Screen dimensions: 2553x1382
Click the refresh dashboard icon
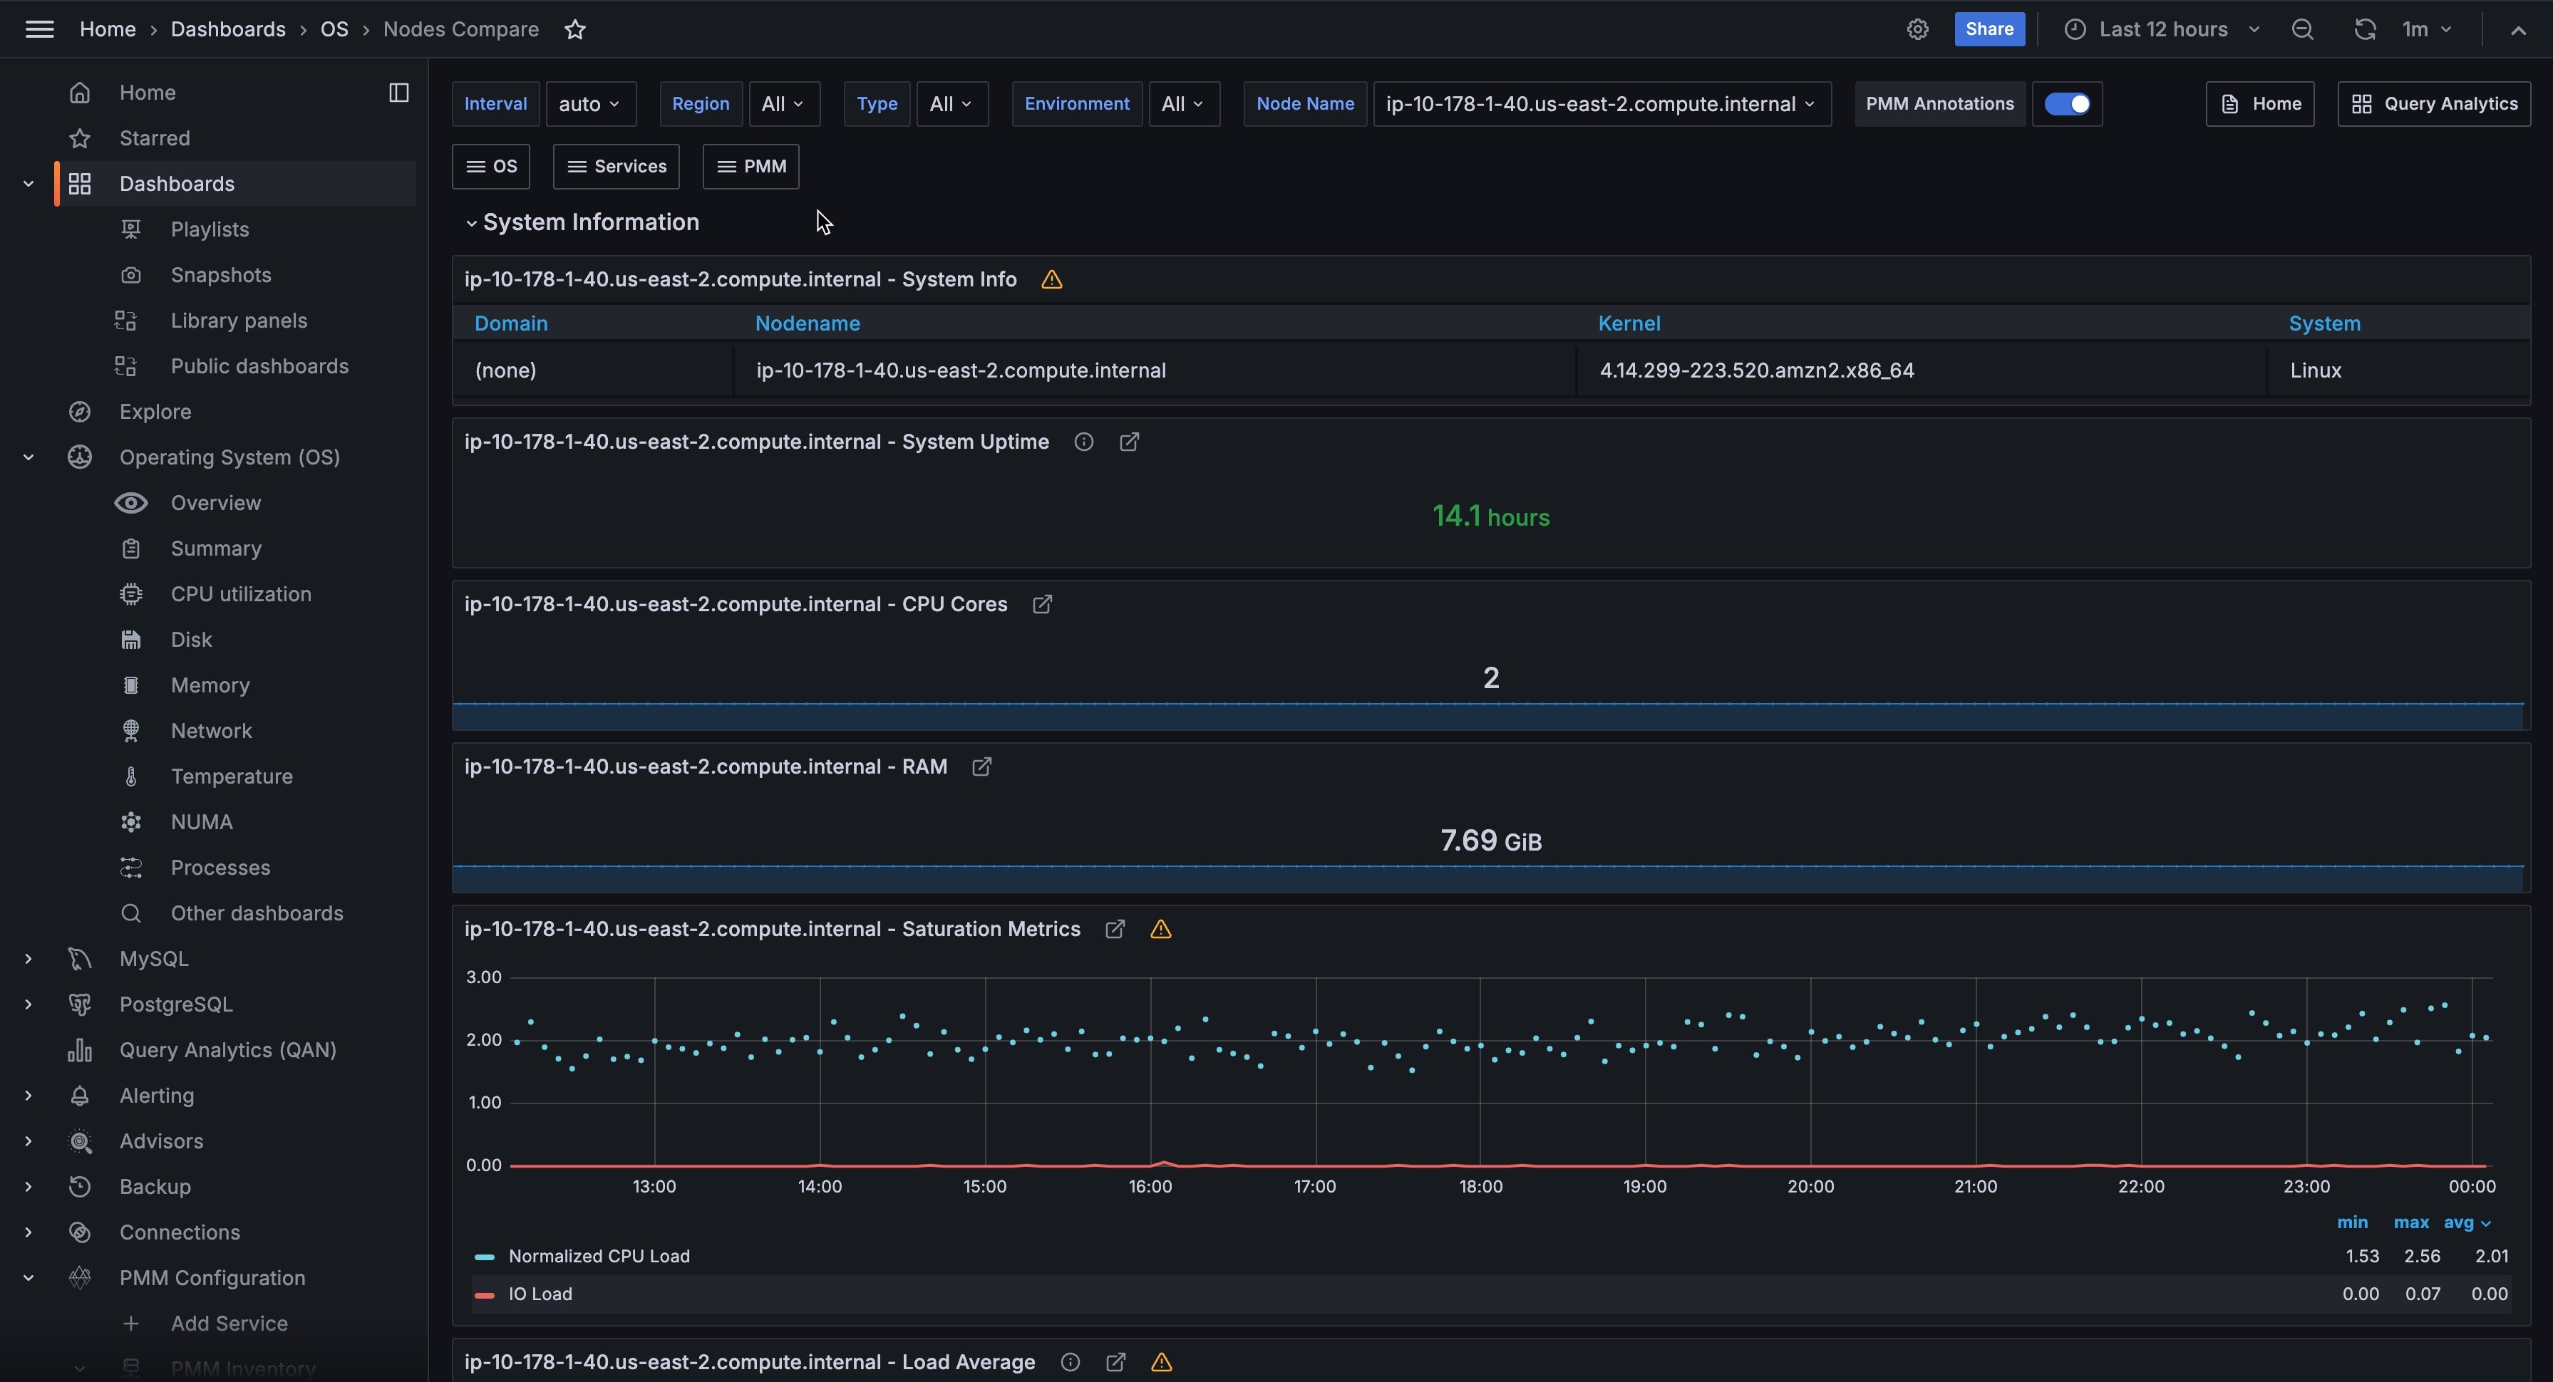(x=2365, y=30)
